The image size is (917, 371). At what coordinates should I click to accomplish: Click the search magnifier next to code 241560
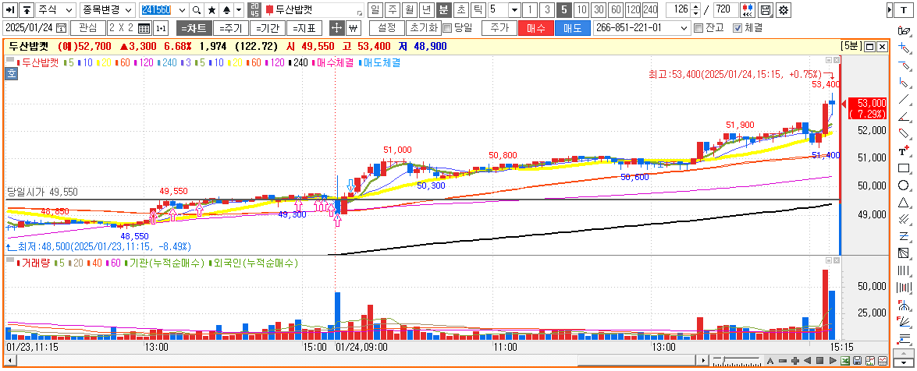(197, 10)
